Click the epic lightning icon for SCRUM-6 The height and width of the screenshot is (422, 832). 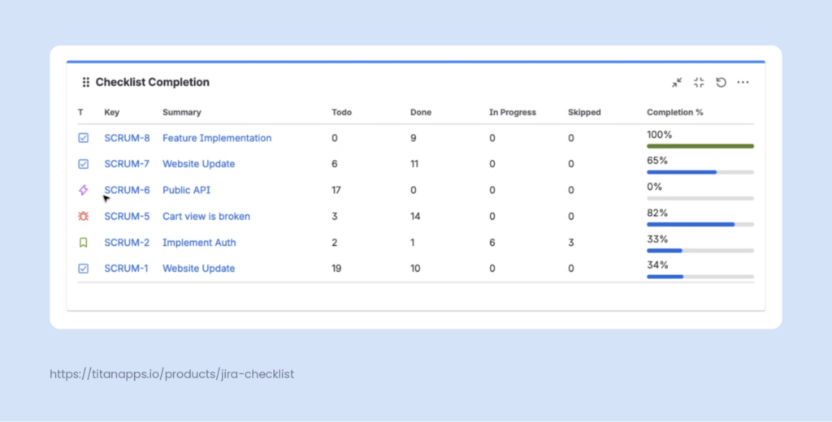pos(84,190)
